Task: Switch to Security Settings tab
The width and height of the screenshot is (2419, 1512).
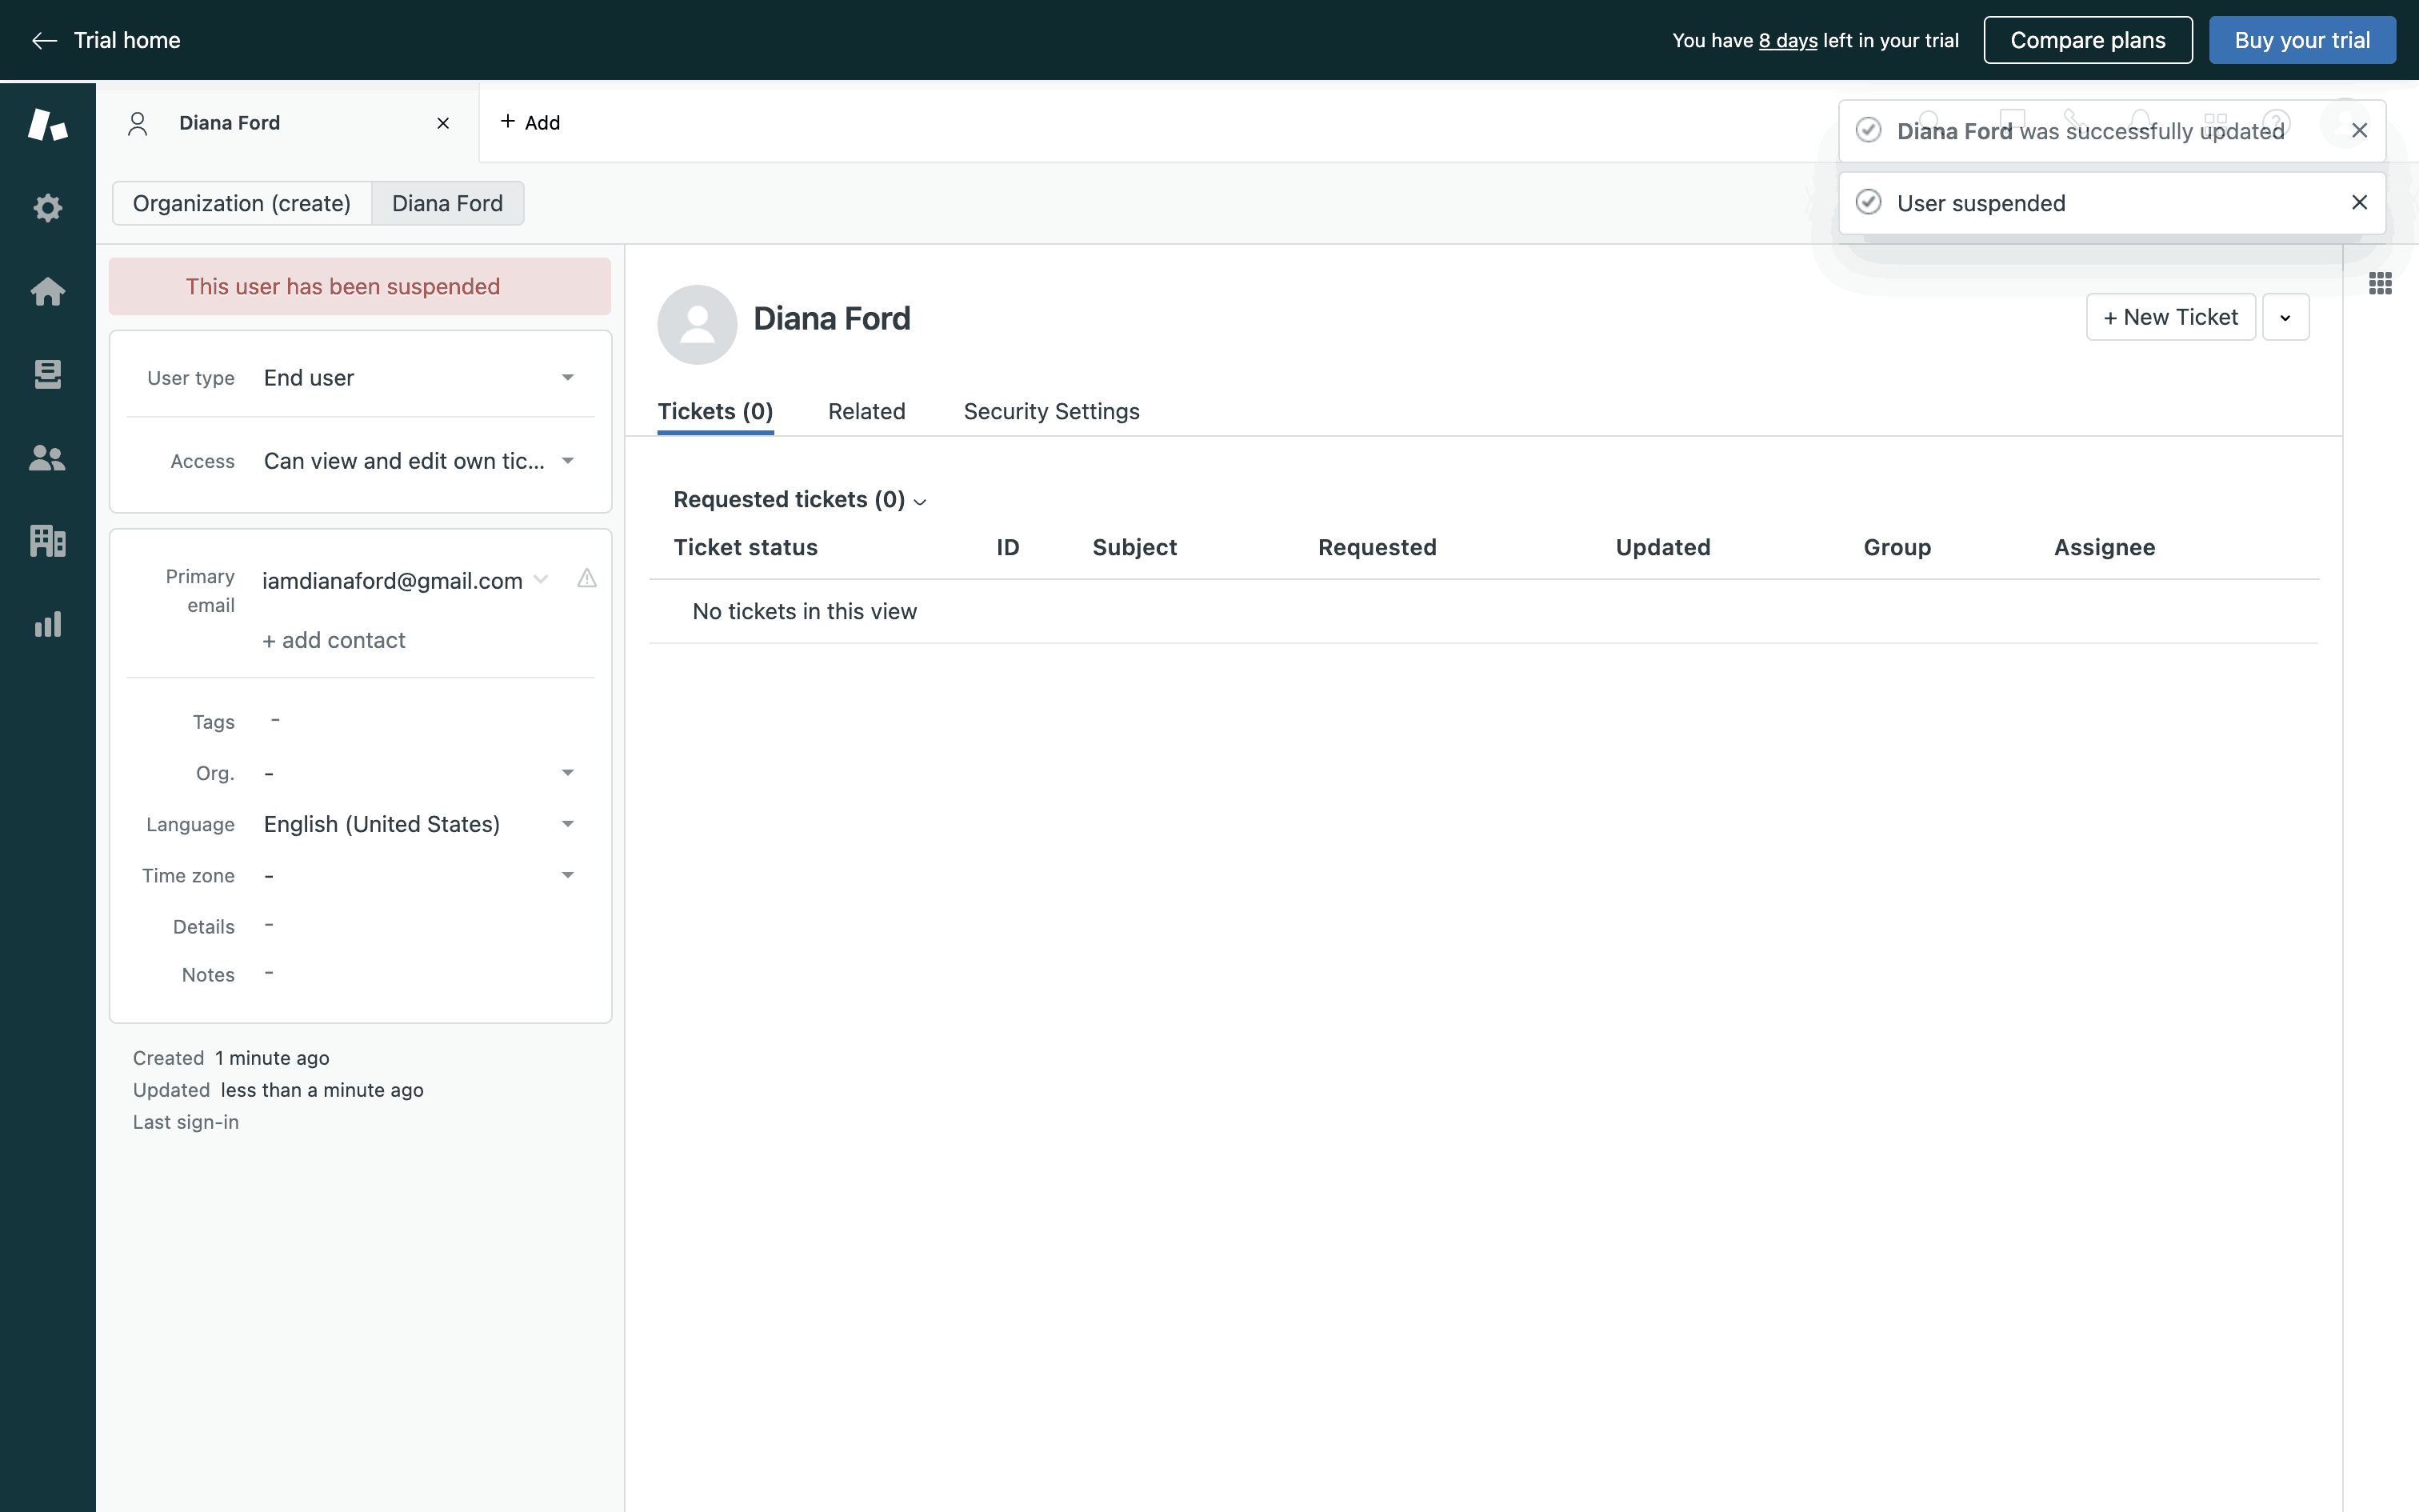Action: tap(1050, 411)
